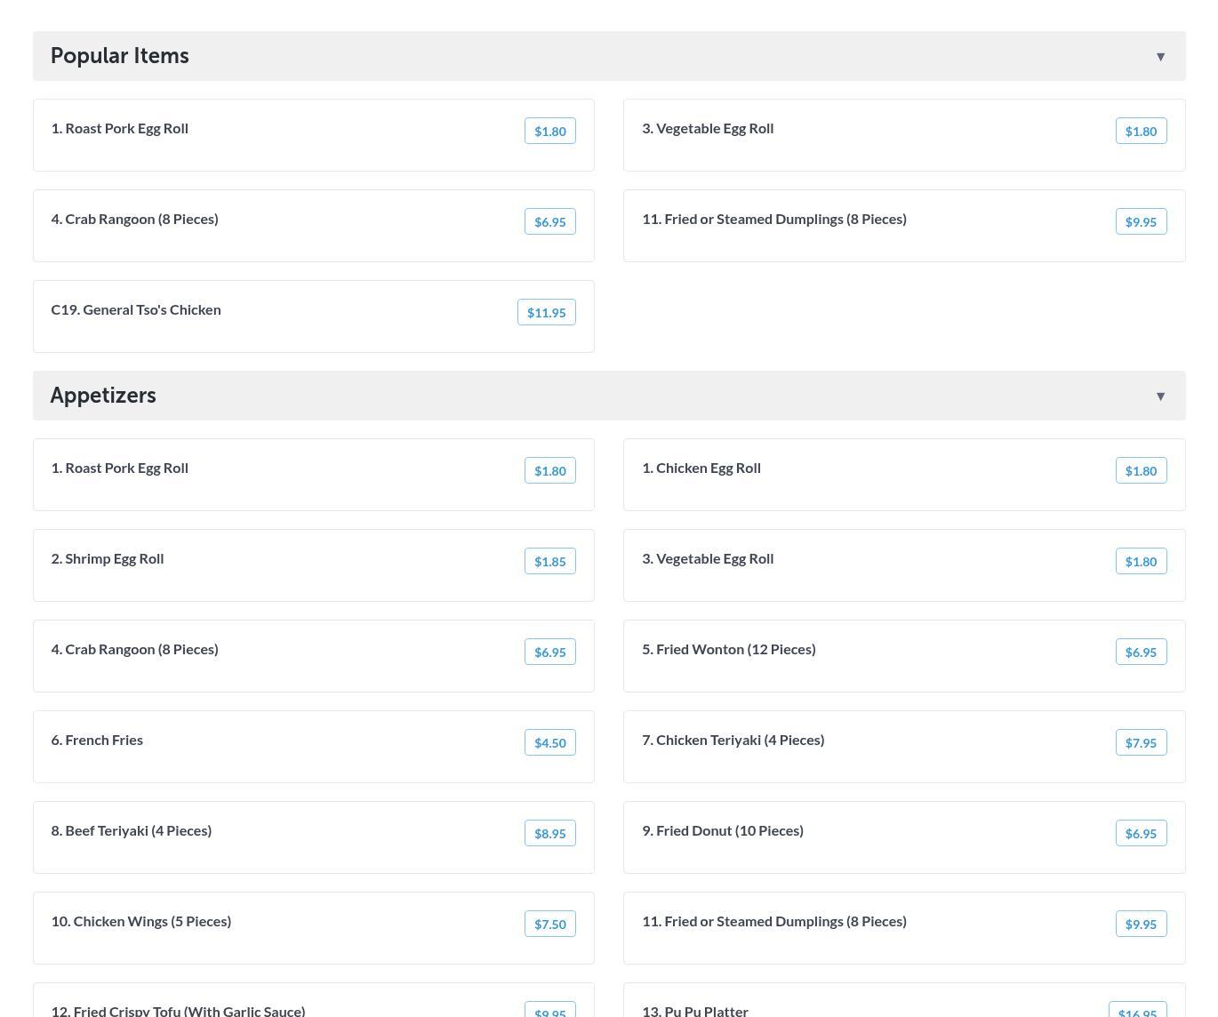Collapse the Popular Items section arrow
The width and height of the screenshot is (1218, 1017).
[1160, 57]
